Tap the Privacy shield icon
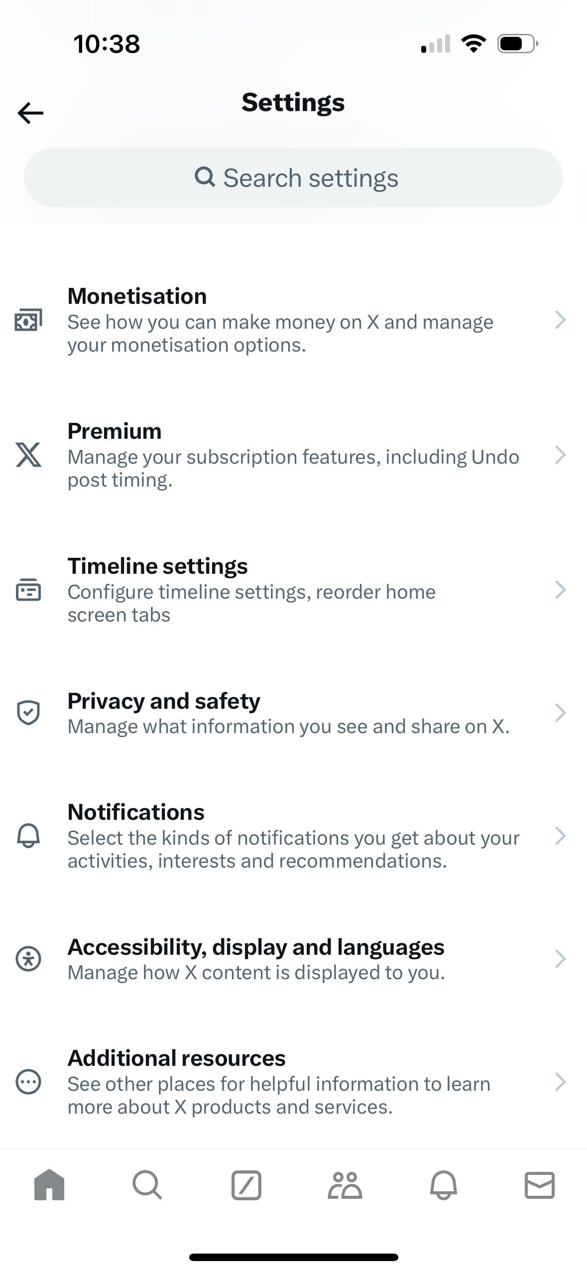The image size is (587, 1273). click(x=28, y=713)
